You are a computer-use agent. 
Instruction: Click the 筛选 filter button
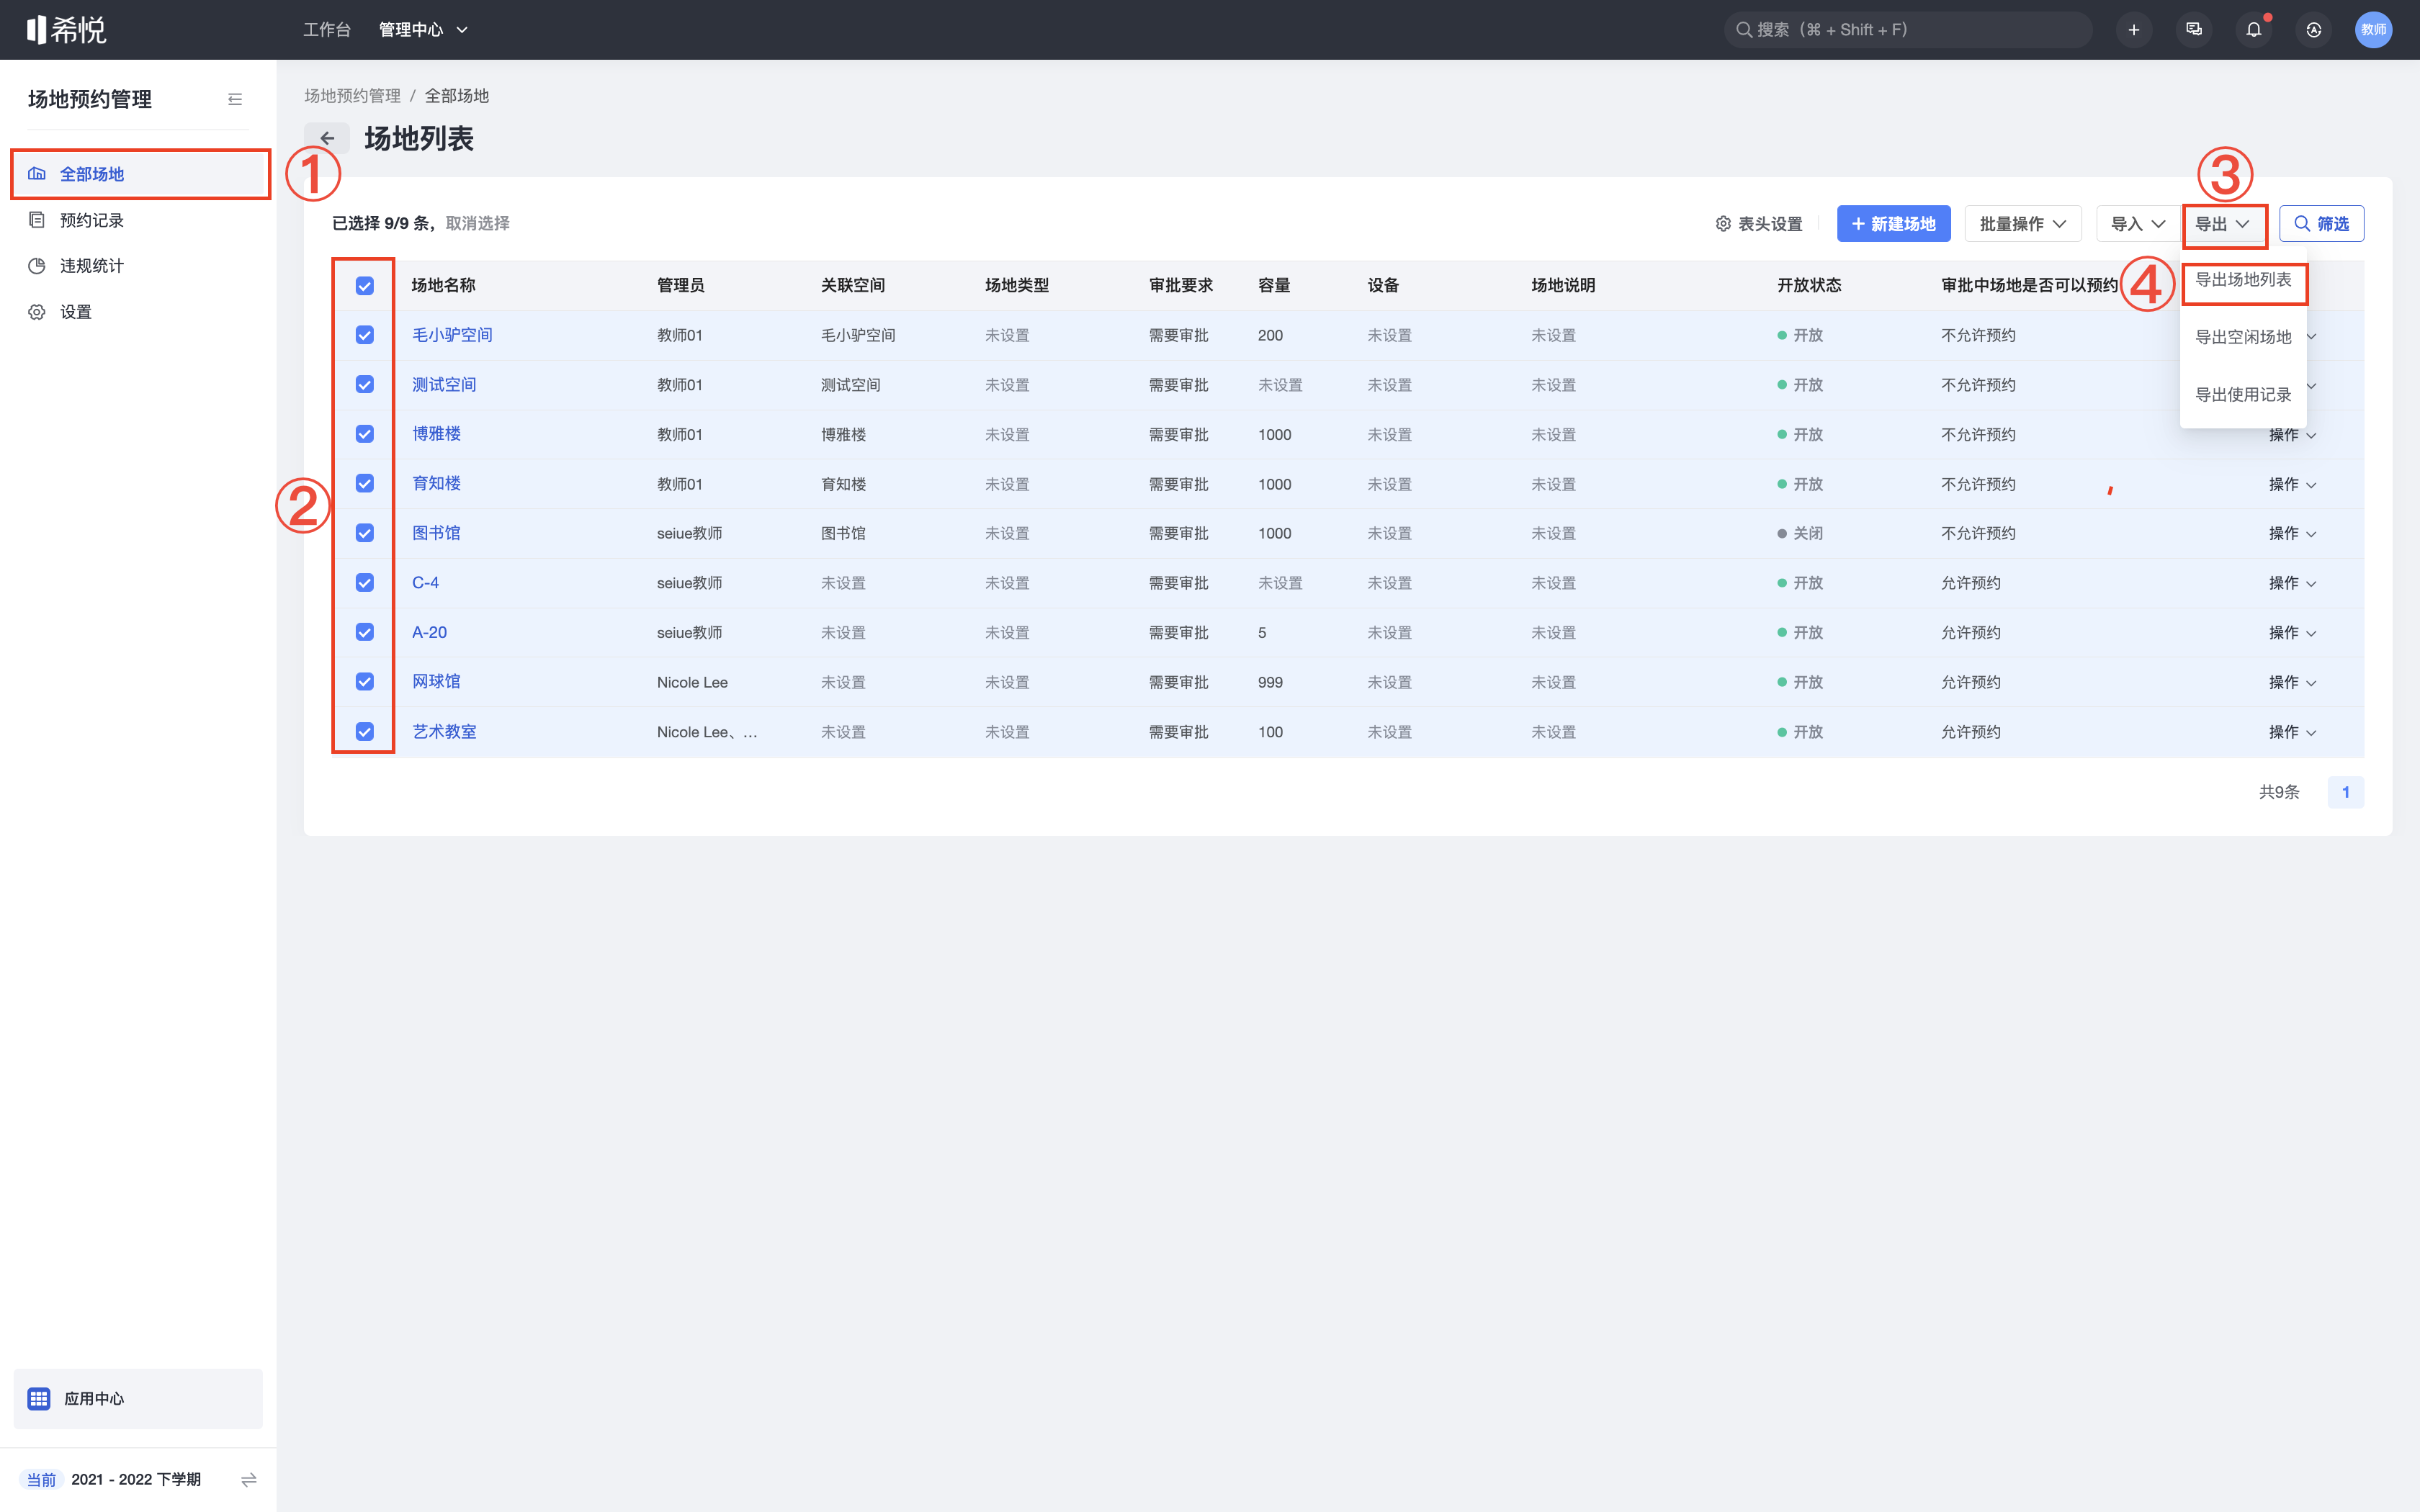tap(2321, 224)
